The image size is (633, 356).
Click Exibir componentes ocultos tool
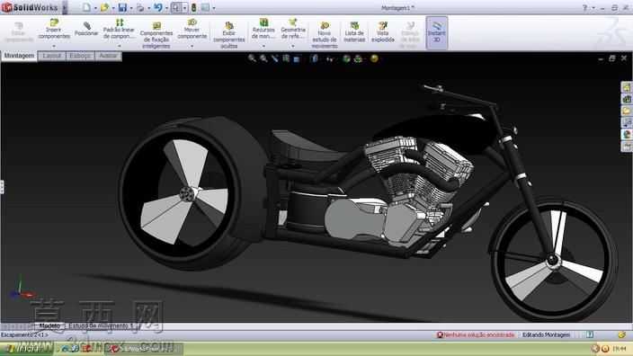(x=229, y=35)
